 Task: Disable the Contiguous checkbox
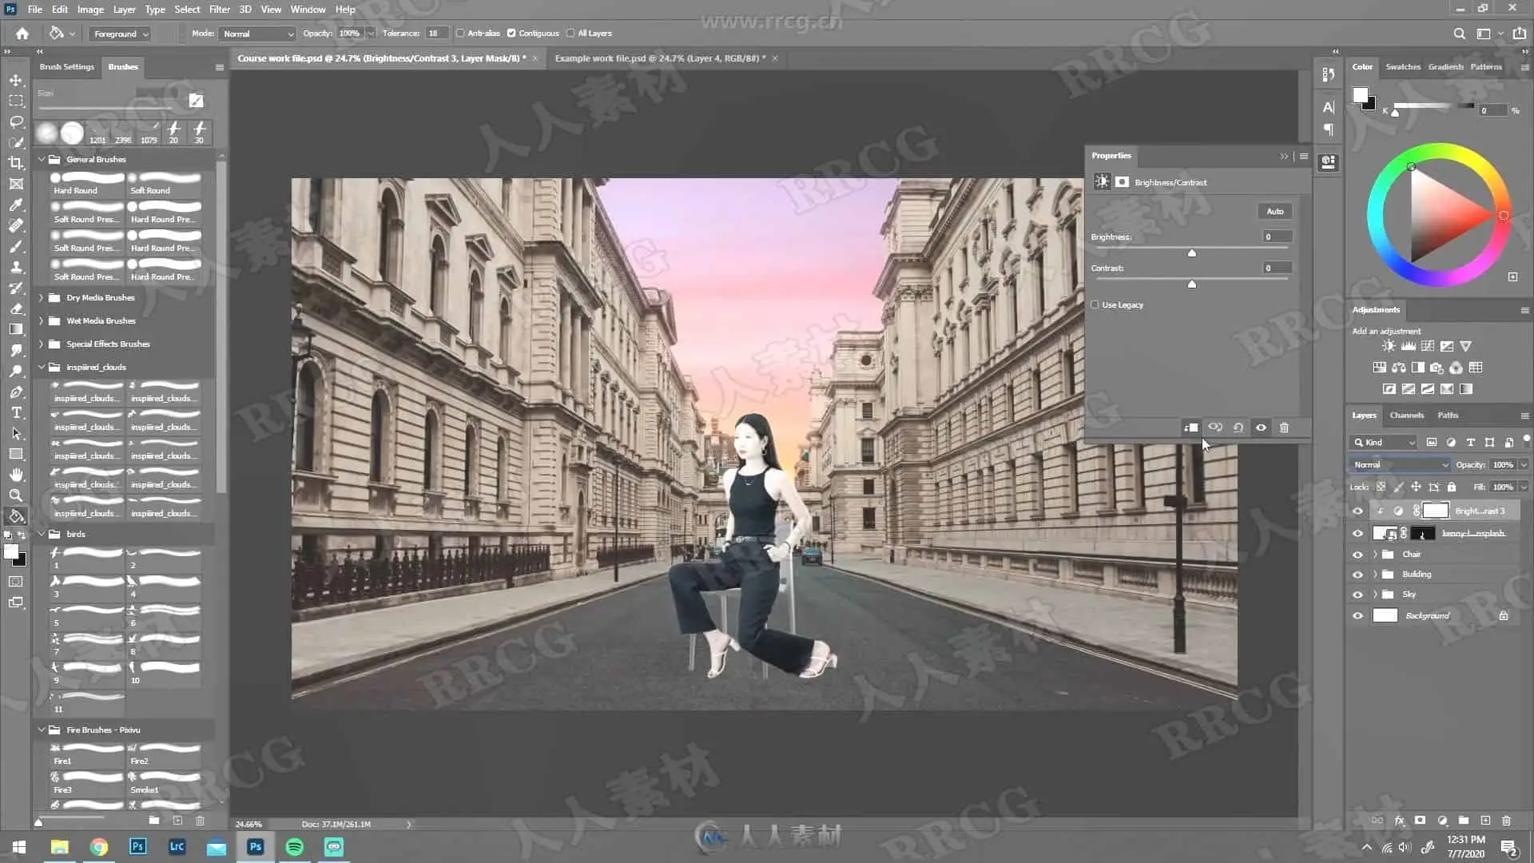[511, 34]
